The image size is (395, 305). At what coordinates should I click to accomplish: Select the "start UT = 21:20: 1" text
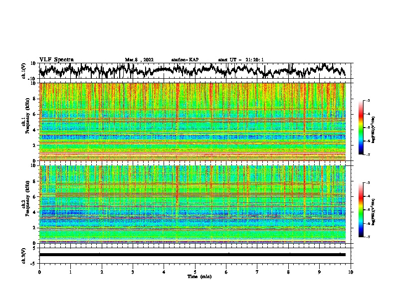[x=241, y=60]
